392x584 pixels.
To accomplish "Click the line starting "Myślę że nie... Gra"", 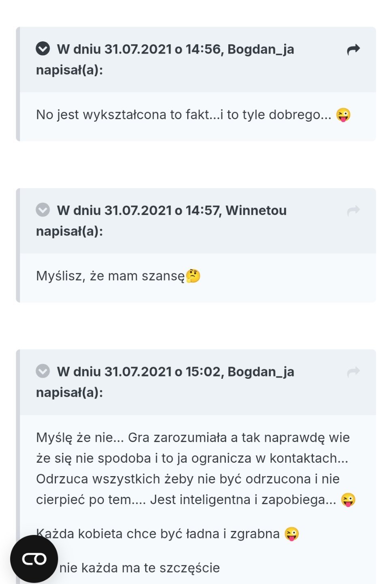I will coord(193,438).
